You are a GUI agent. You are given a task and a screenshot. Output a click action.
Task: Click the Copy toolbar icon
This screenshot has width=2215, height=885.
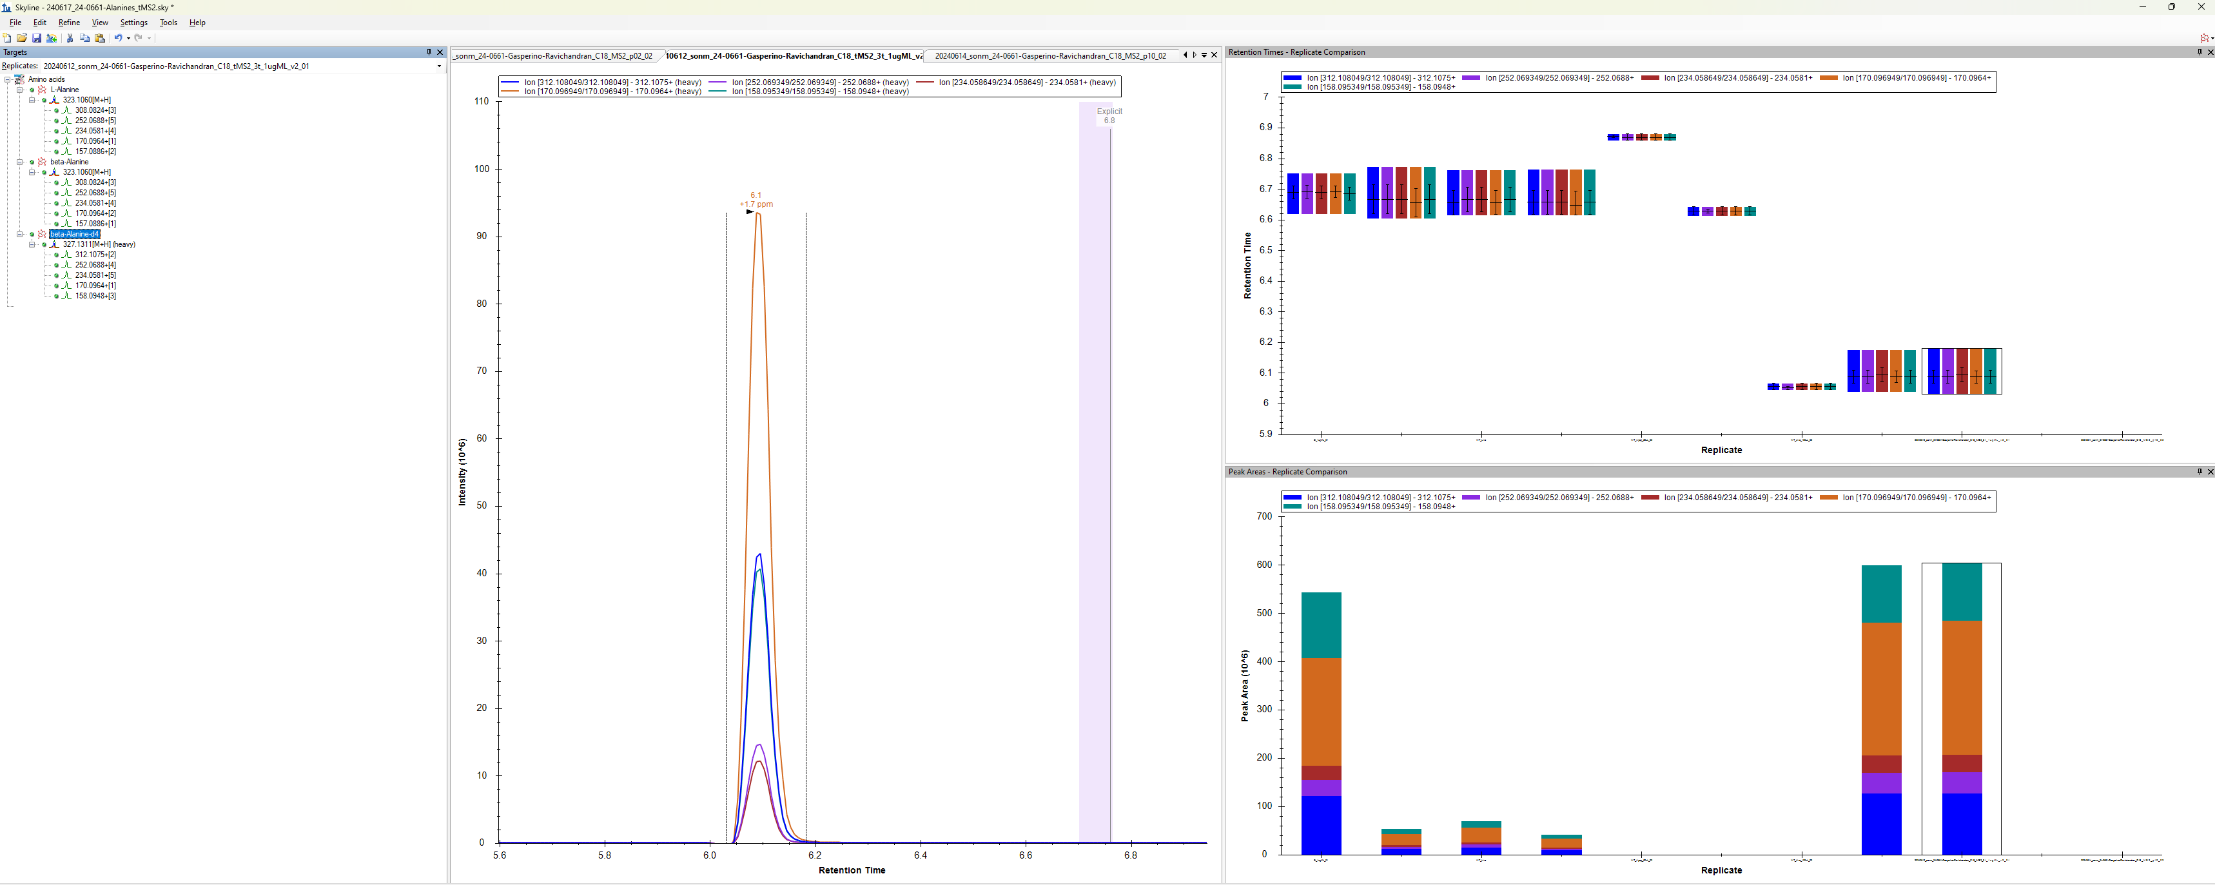coord(84,38)
